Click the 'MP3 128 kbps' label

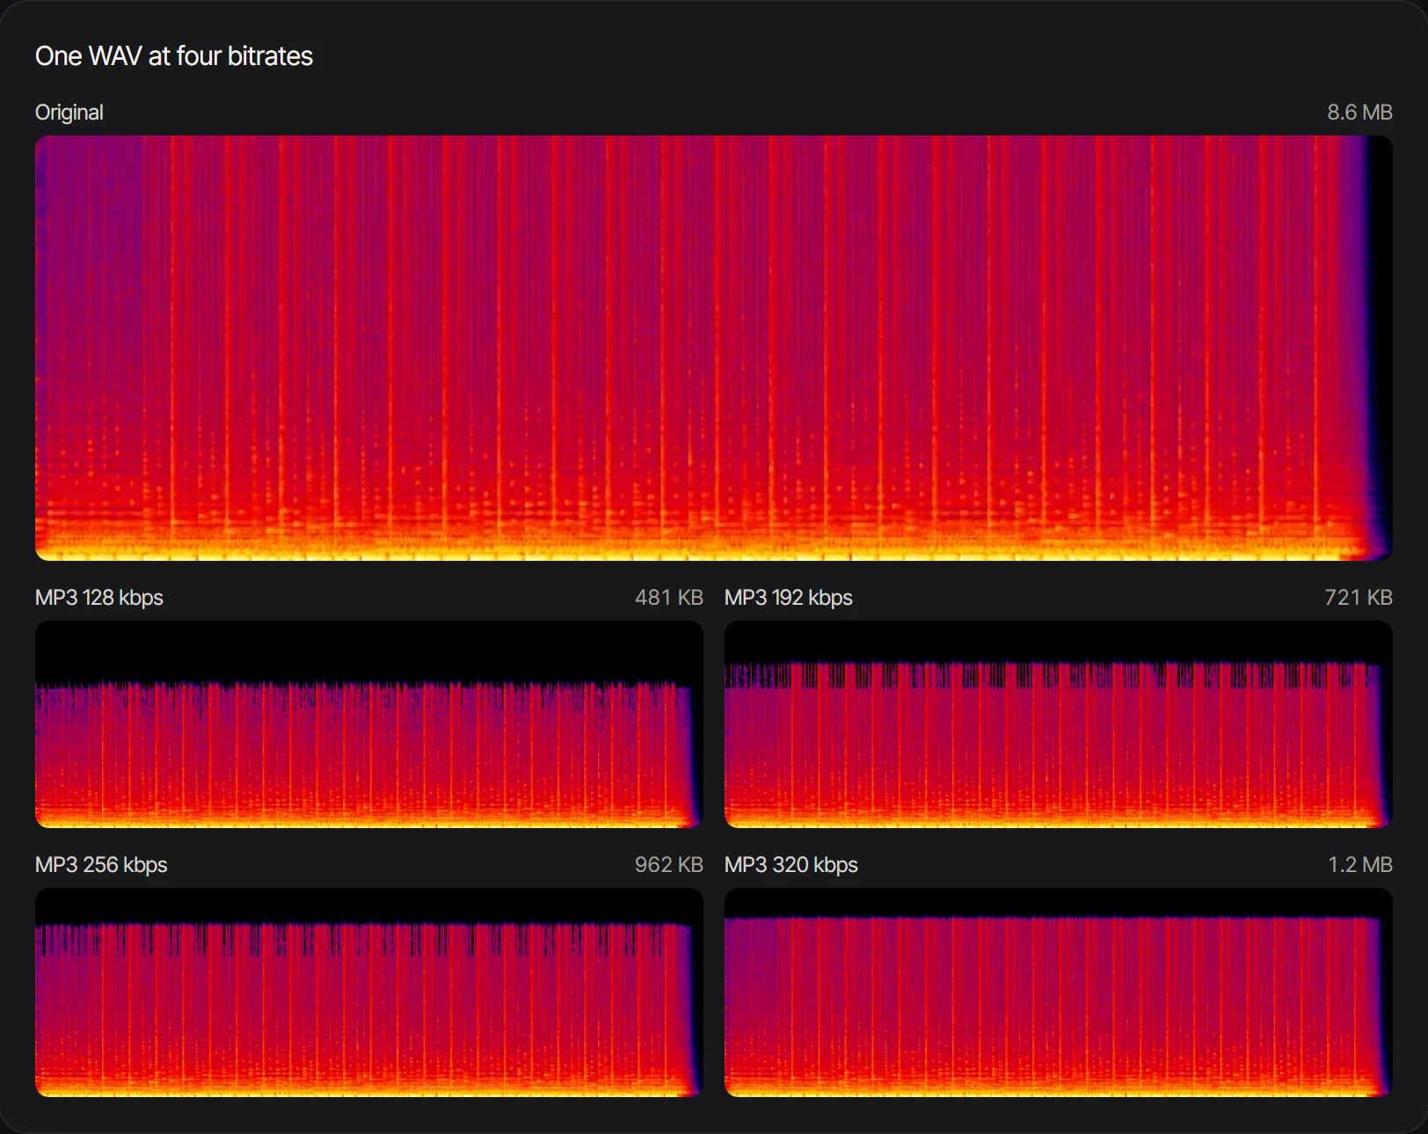[99, 598]
